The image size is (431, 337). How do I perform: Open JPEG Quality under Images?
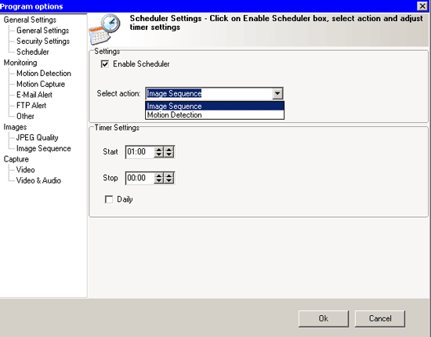(x=37, y=137)
